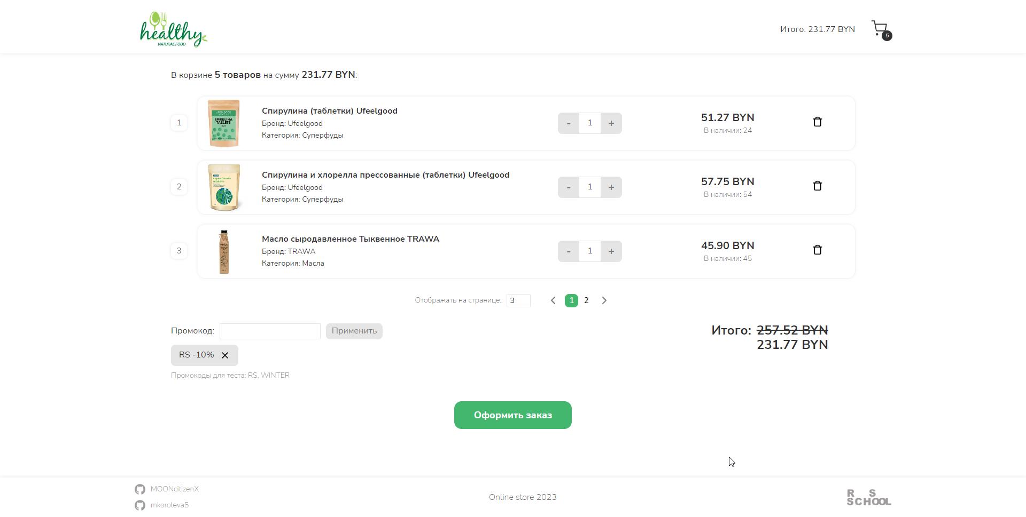Click the 51.27 BYN price
The width and height of the screenshot is (1026, 517).
click(728, 118)
